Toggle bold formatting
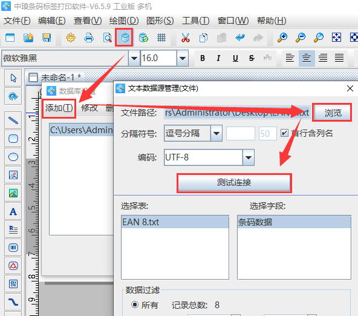Viewport: 358px width, 316px height. coord(203,58)
